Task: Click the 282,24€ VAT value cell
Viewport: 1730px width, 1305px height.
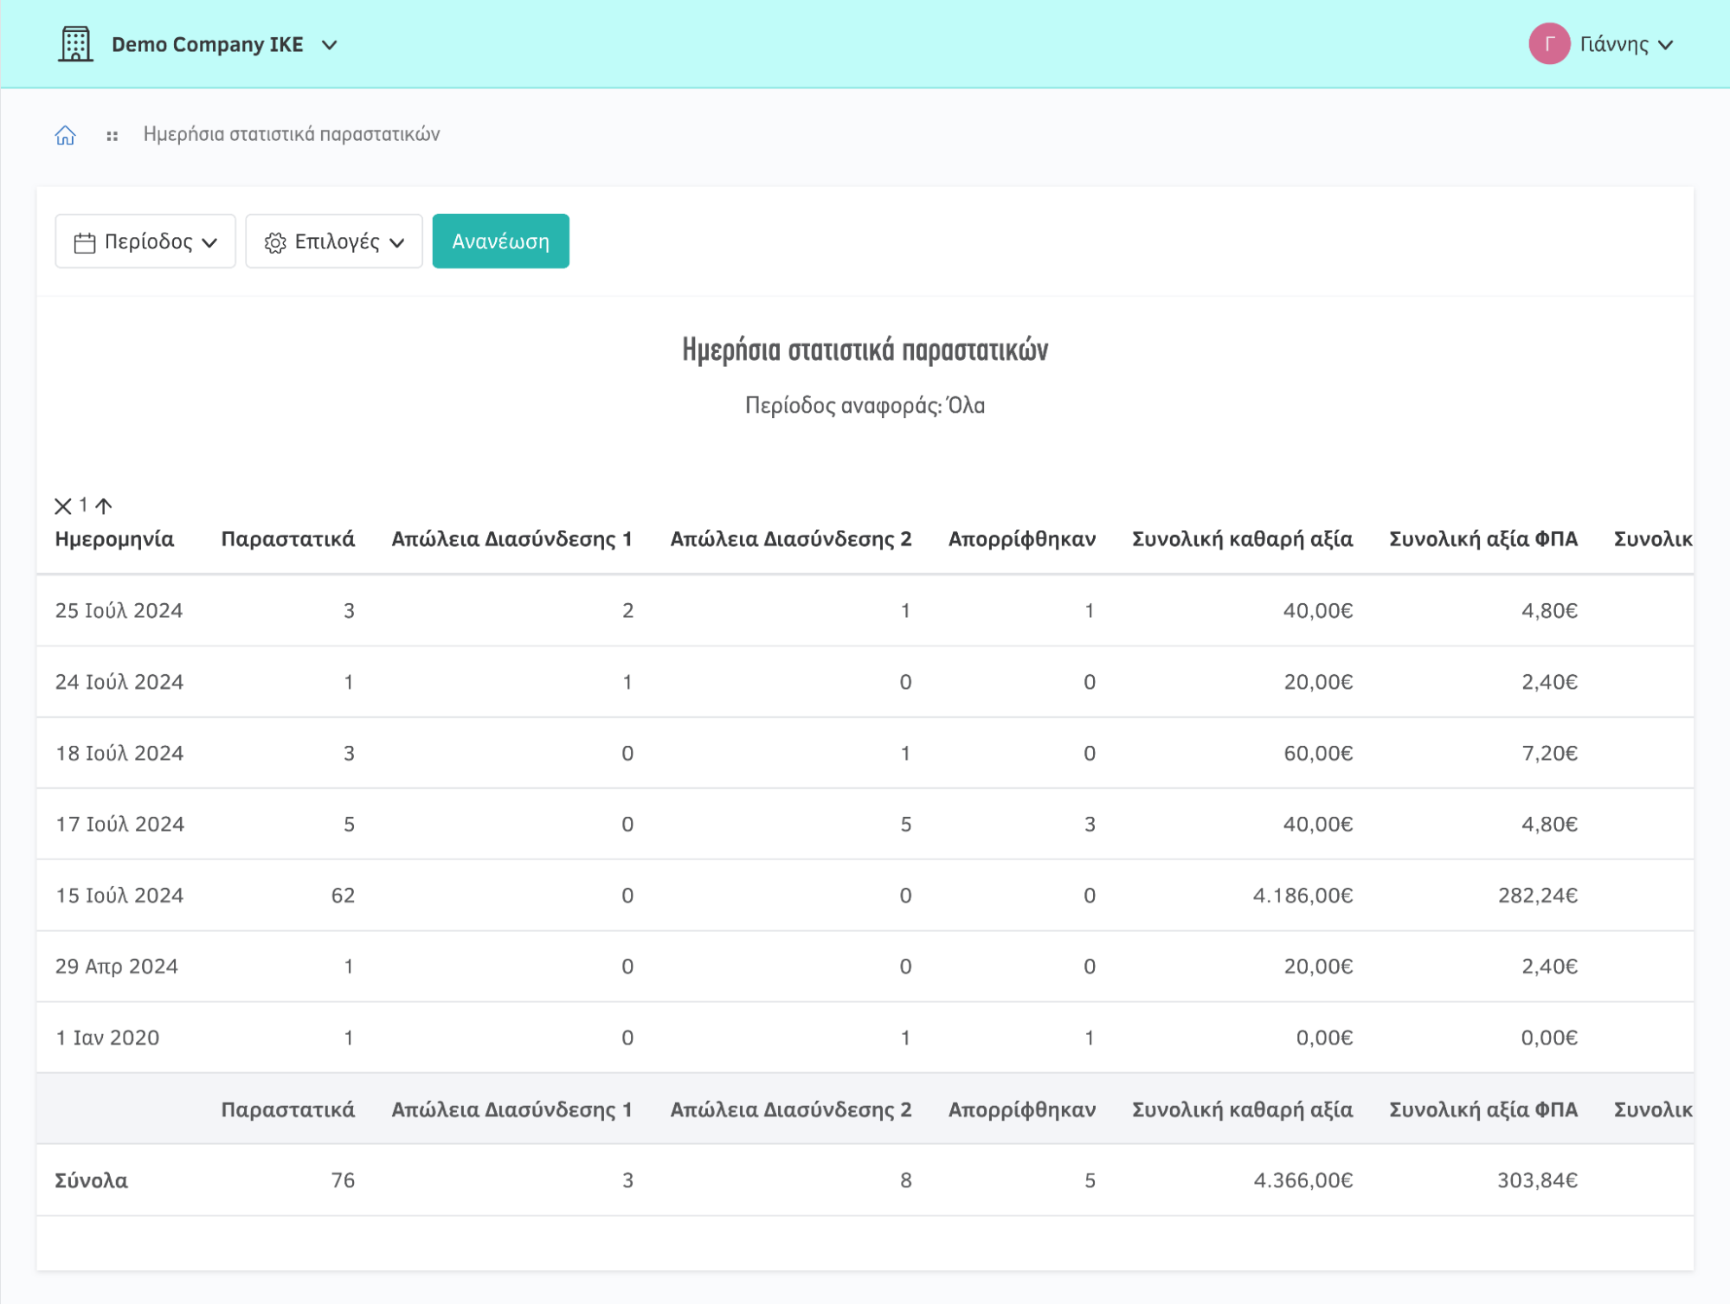Action: (x=1539, y=896)
